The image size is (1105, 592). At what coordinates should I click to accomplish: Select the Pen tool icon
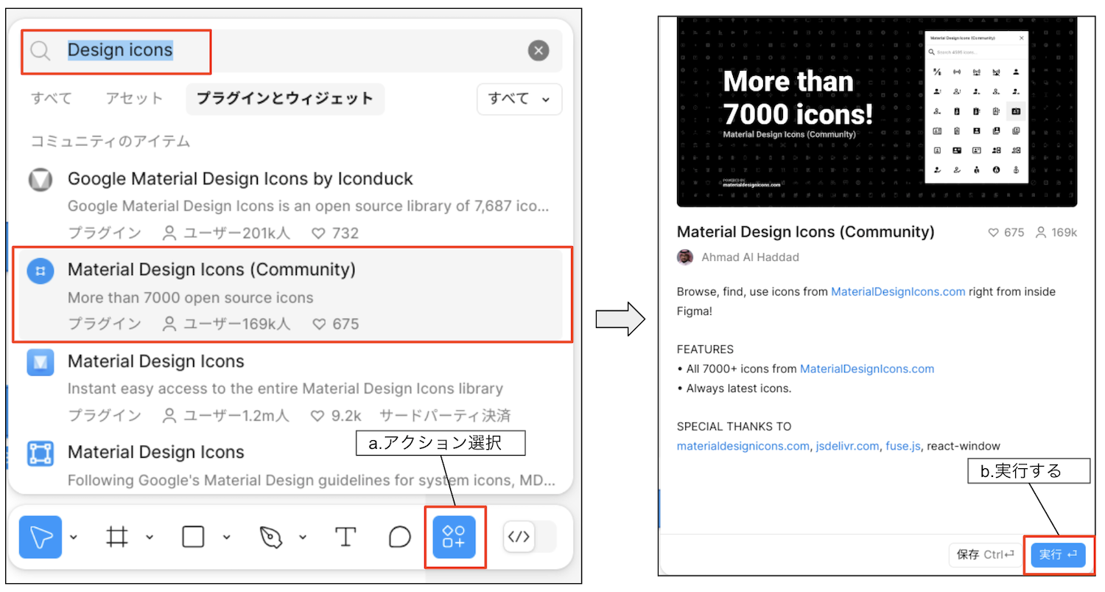271,537
